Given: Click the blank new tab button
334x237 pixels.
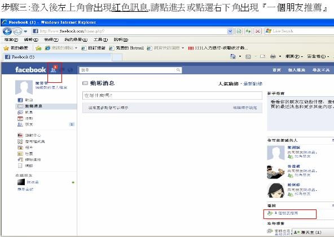Looking at the screenshot, I should [x=117, y=57].
